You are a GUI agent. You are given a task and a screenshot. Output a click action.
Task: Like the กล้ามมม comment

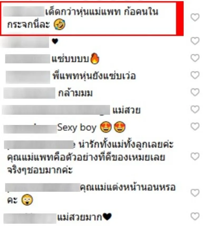(195, 92)
